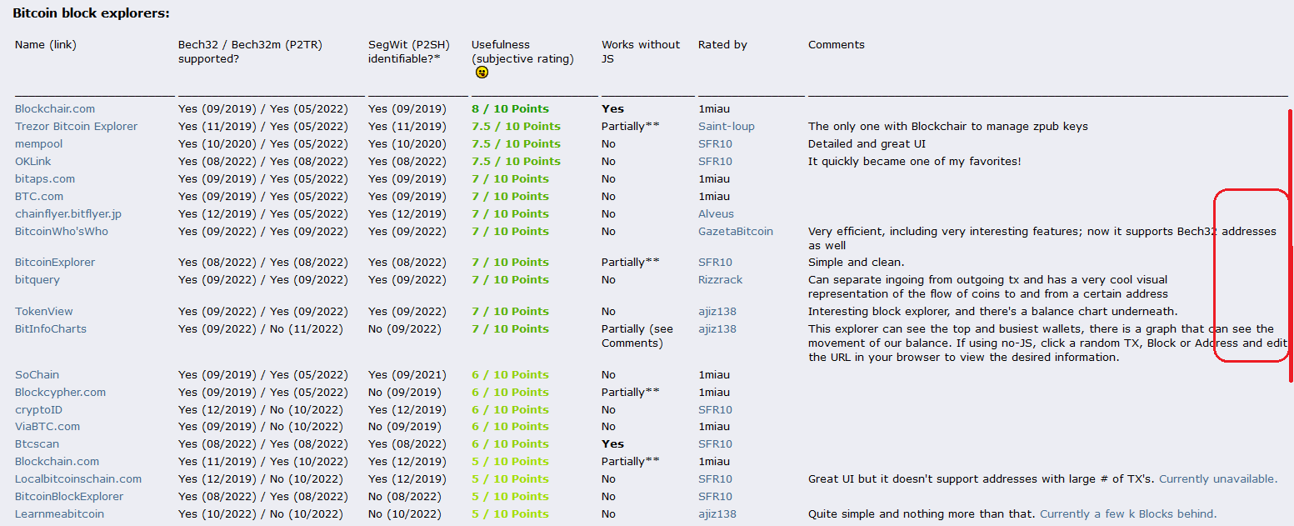This screenshot has height=526, width=1294.
Task: Open SFR10 rater link in cryptoID row
Action: pos(715,409)
